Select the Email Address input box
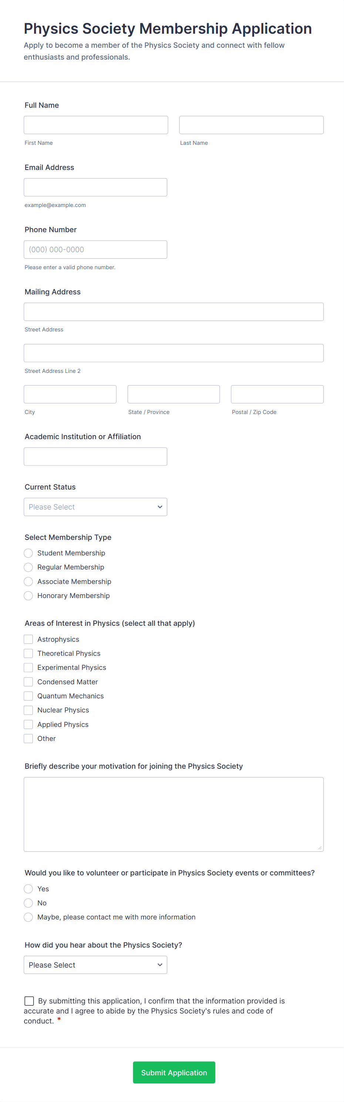The image size is (344, 1102). [95, 187]
